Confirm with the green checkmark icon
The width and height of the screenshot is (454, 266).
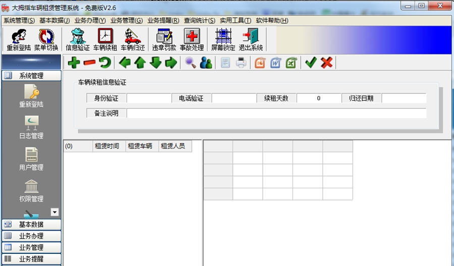click(311, 63)
